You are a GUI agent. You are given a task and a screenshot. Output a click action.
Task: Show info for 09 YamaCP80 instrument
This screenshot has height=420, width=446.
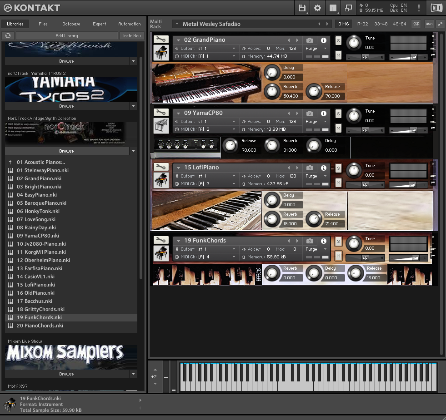point(324,113)
